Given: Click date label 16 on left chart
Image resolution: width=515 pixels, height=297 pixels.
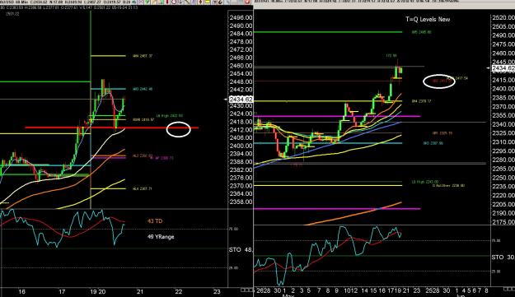Looking at the screenshot, I should coord(21,291).
